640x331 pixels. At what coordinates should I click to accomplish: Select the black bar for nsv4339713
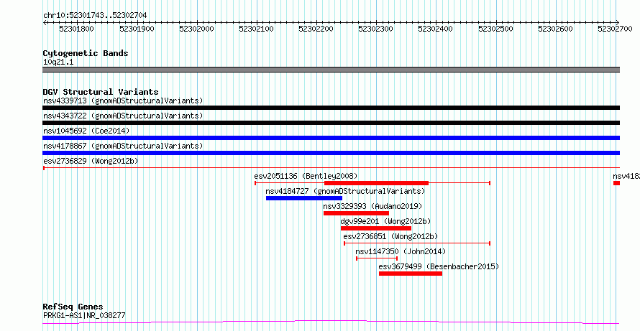point(331,108)
